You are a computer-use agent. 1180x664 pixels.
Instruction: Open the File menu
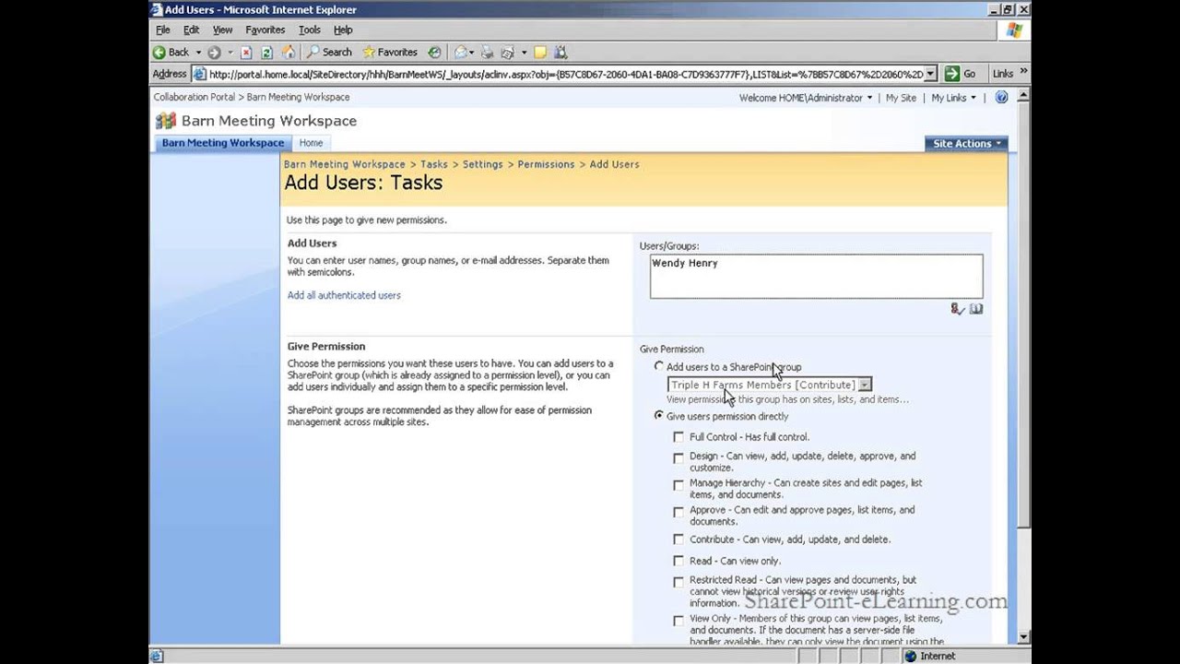tap(163, 30)
